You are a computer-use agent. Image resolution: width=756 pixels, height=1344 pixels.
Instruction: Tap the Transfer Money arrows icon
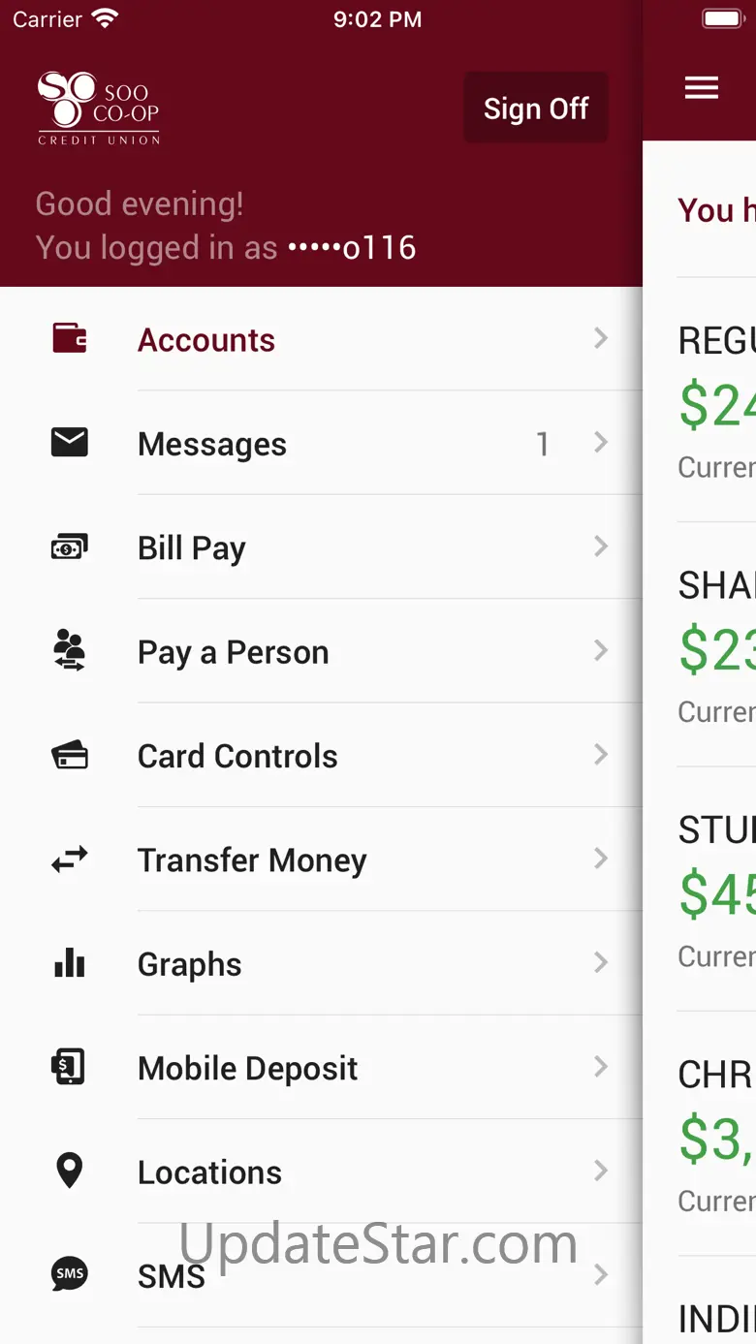(x=70, y=860)
